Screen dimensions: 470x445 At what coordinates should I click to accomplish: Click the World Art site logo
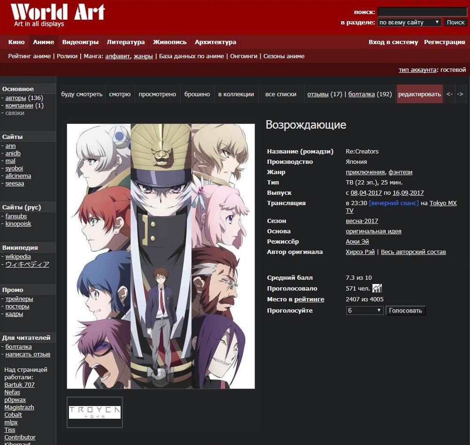(58, 15)
